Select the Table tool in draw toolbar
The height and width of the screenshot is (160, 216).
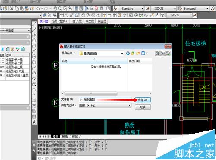point(34,117)
